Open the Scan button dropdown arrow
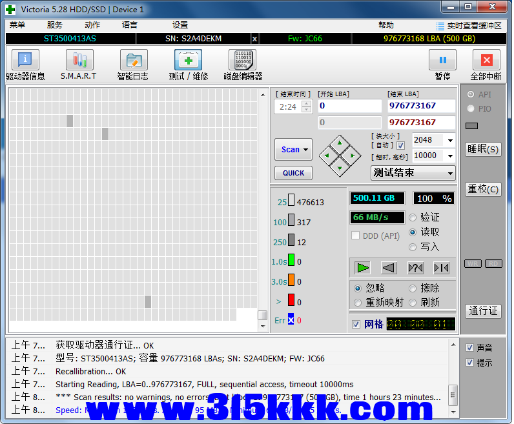The height and width of the screenshot is (424, 514). pyautogui.click(x=306, y=150)
